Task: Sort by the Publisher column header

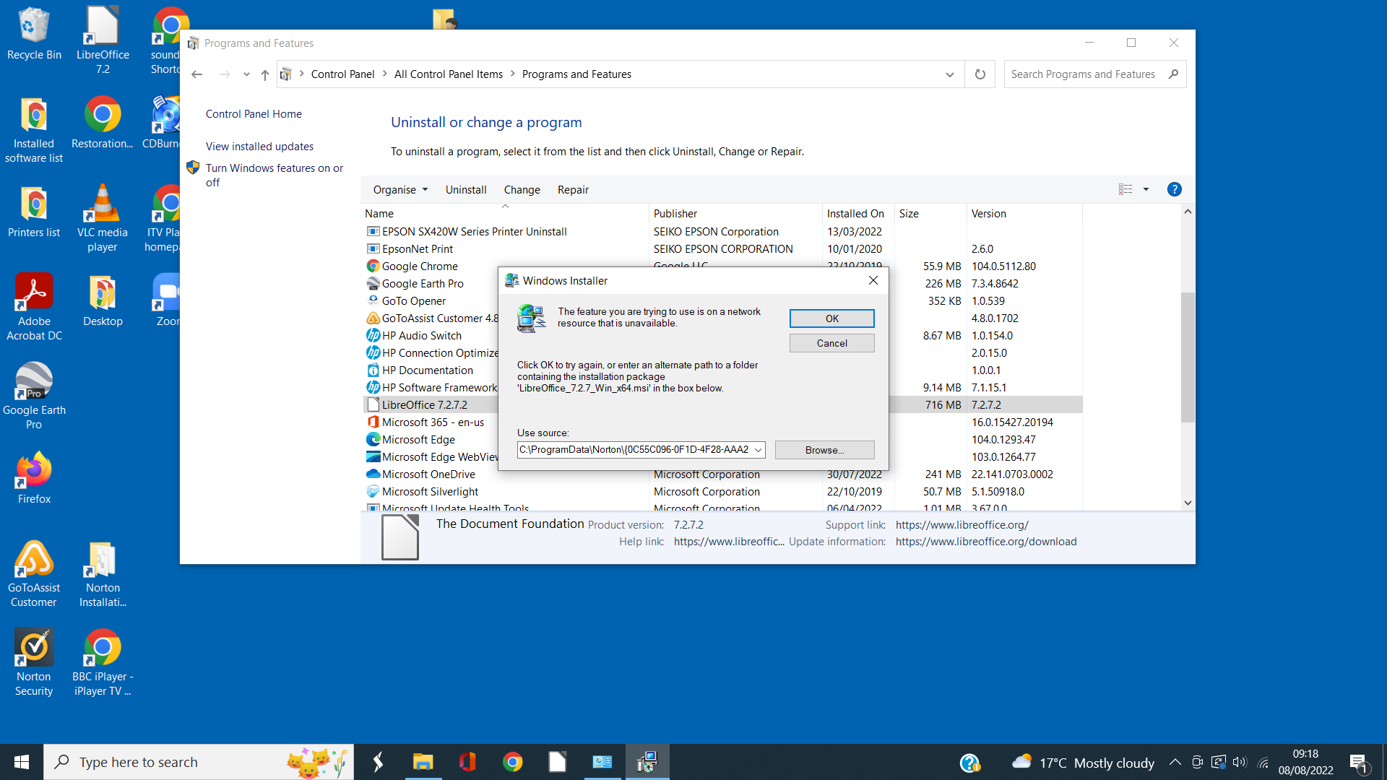Action: pos(735,214)
